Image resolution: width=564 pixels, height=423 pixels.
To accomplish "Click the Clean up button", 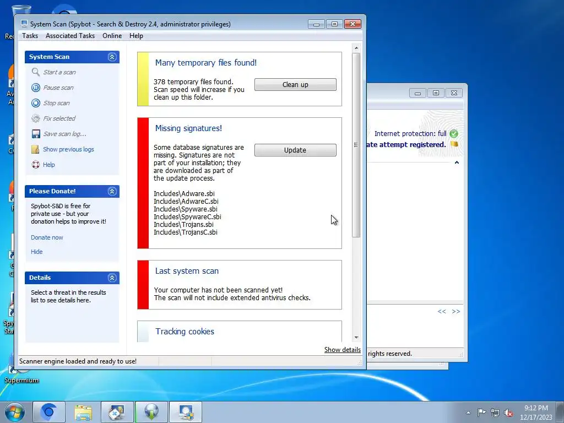I will (295, 84).
